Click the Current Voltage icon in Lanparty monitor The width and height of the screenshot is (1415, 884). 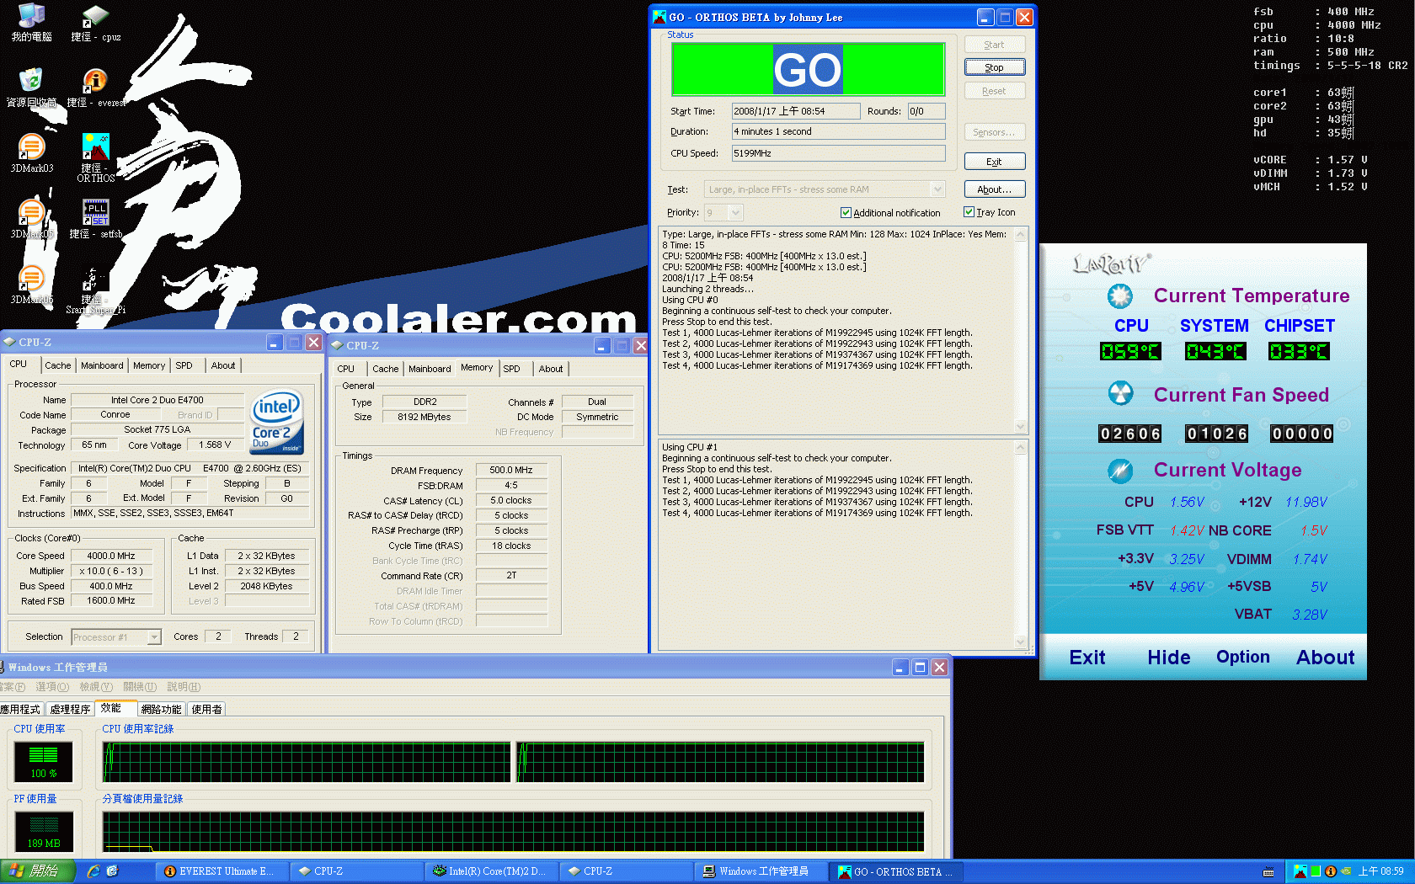[1119, 470]
